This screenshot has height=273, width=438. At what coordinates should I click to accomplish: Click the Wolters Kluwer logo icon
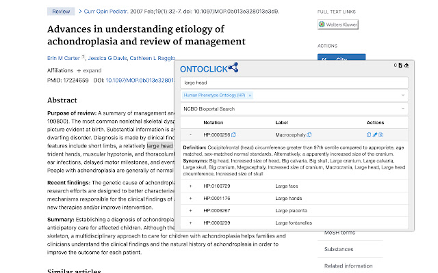(322, 25)
